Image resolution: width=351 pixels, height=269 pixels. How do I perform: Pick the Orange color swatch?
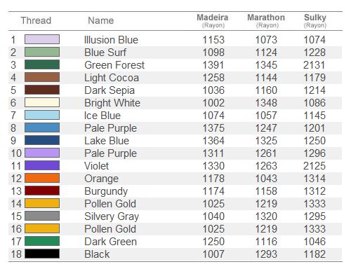42,178
